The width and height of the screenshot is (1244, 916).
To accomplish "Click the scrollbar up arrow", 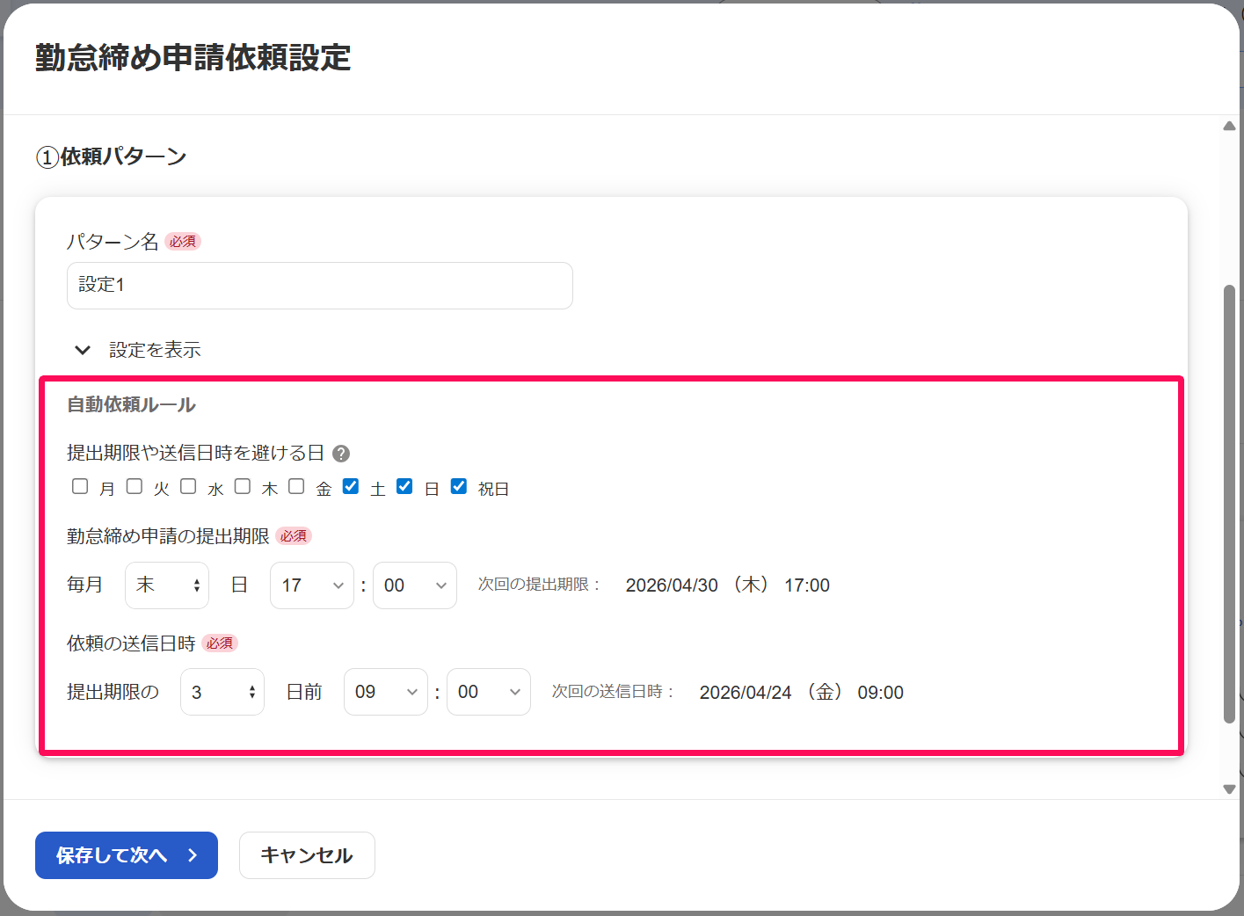I will point(1229,126).
